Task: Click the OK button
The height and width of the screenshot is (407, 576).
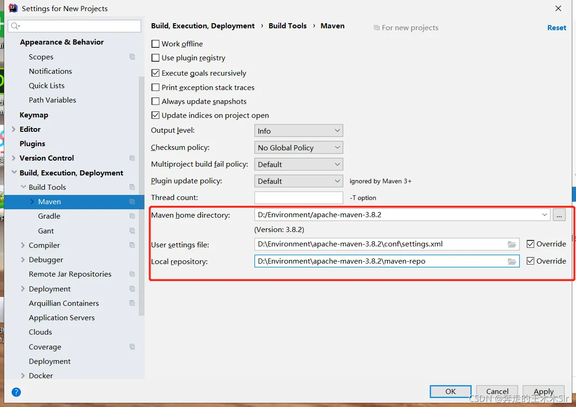Action: tap(451, 391)
